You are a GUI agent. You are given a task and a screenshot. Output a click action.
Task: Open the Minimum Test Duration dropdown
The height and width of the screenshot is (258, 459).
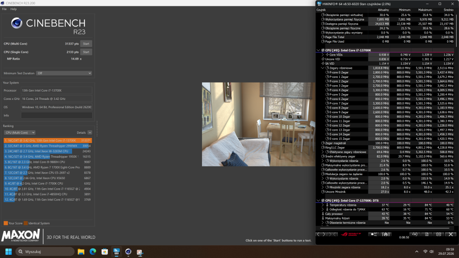64,73
